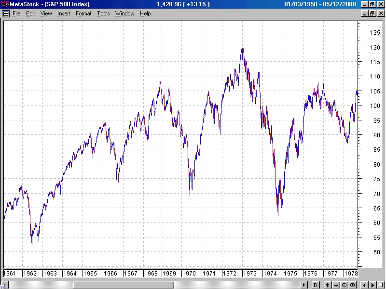Click the MetaStock application icon in title bar
The width and height of the screenshot is (386, 289).
point(5,4)
